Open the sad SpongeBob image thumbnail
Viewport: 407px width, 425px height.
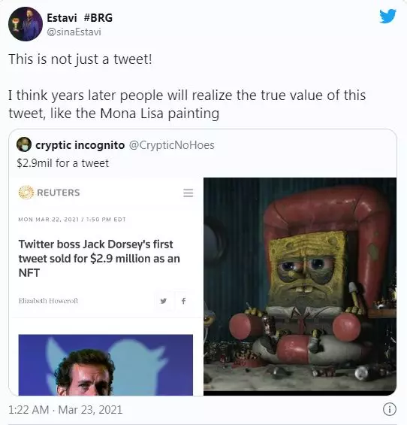pos(300,287)
